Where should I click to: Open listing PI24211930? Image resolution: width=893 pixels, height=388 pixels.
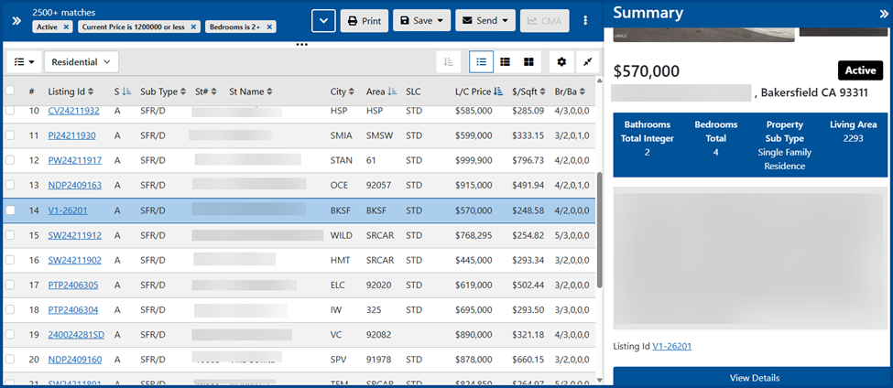[x=71, y=135]
